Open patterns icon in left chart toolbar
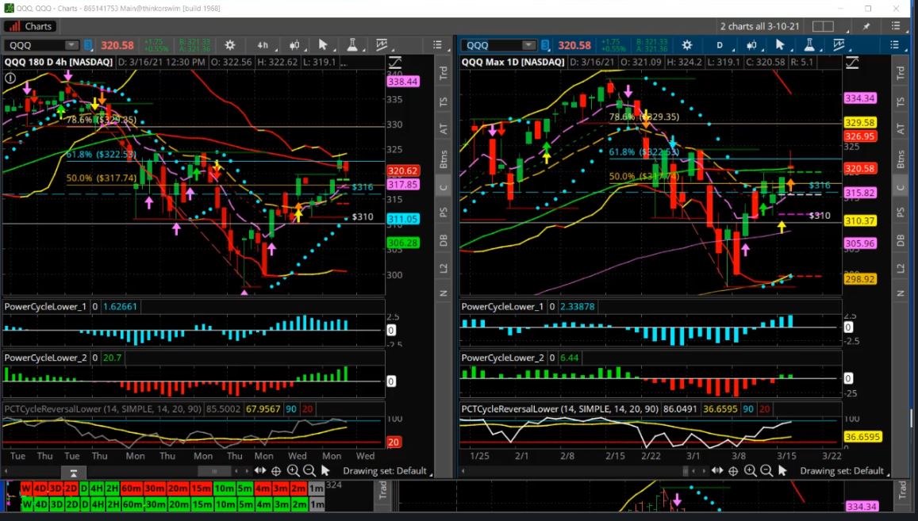Screen dimensions: 918x521 (x=382, y=45)
